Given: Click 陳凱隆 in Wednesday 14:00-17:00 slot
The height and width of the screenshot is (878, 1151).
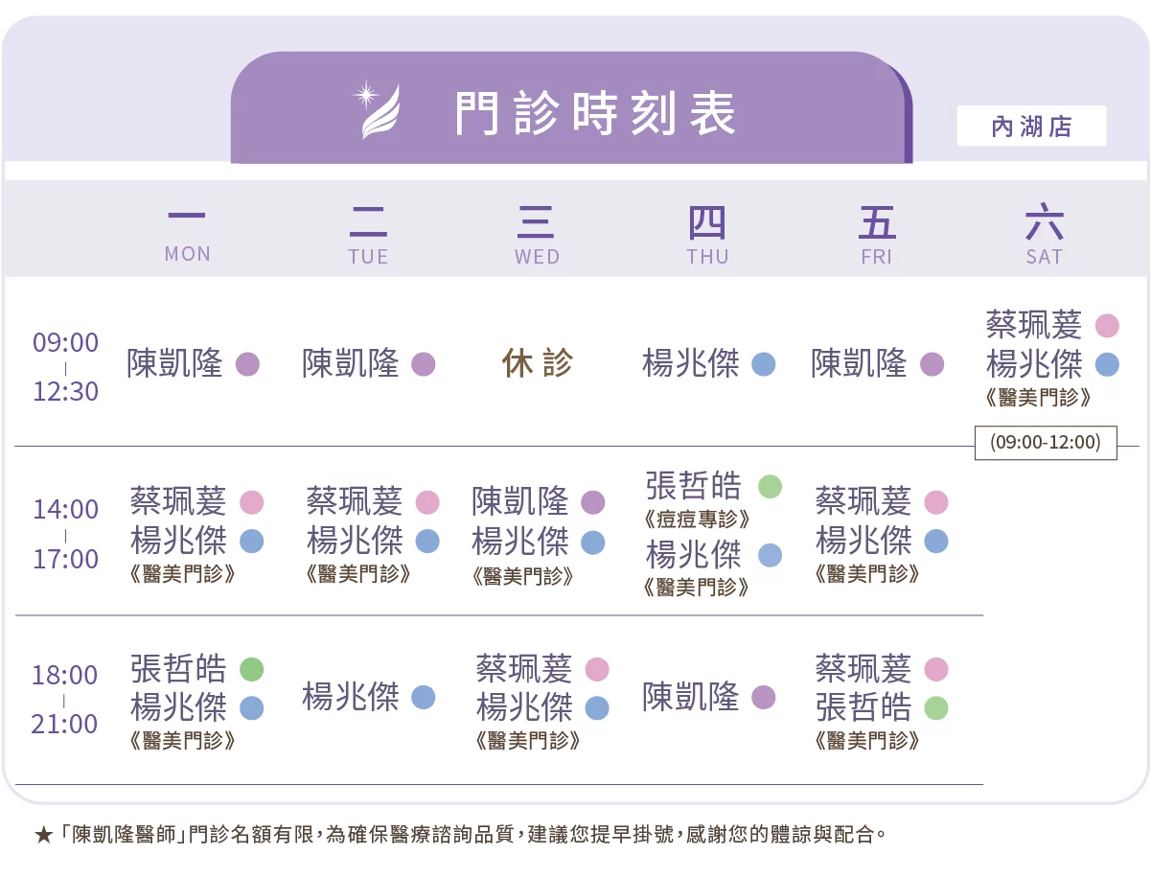Looking at the screenshot, I should click(520, 501).
